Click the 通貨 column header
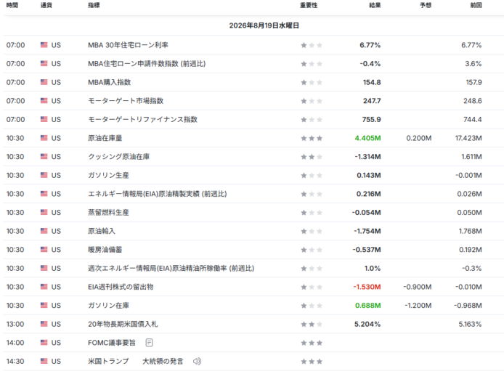Image resolution: width=504 pixels, height=374 pixels. pos(46,5)
